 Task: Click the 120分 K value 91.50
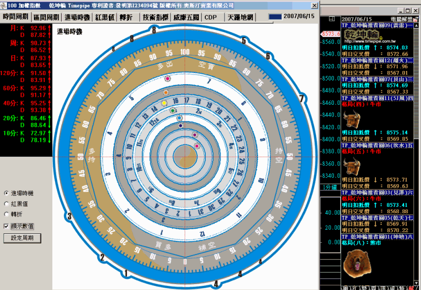38,73
